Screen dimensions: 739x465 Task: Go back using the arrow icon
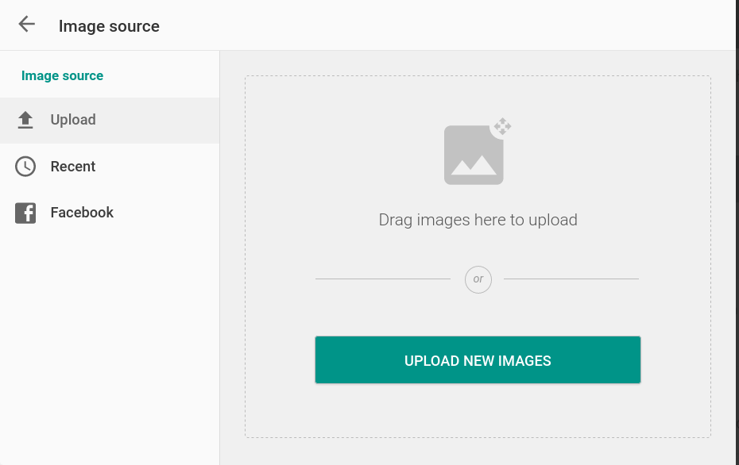(27, 25)
